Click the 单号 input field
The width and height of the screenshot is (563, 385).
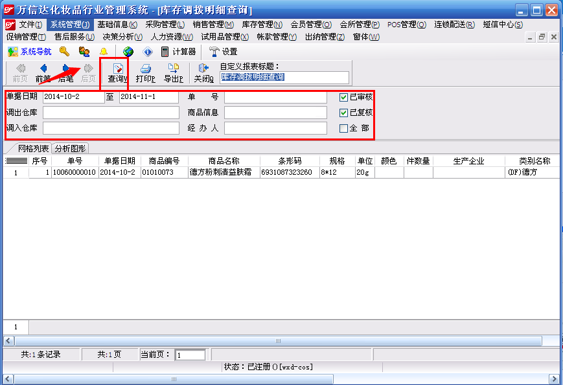pyautogui.click(x=275, y=97)
